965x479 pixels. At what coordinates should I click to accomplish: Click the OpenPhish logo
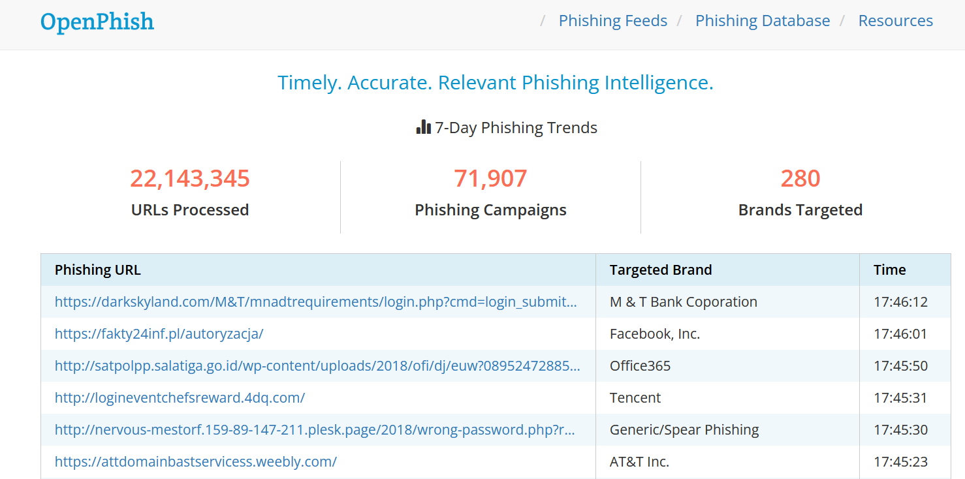(x=97, y=22)
